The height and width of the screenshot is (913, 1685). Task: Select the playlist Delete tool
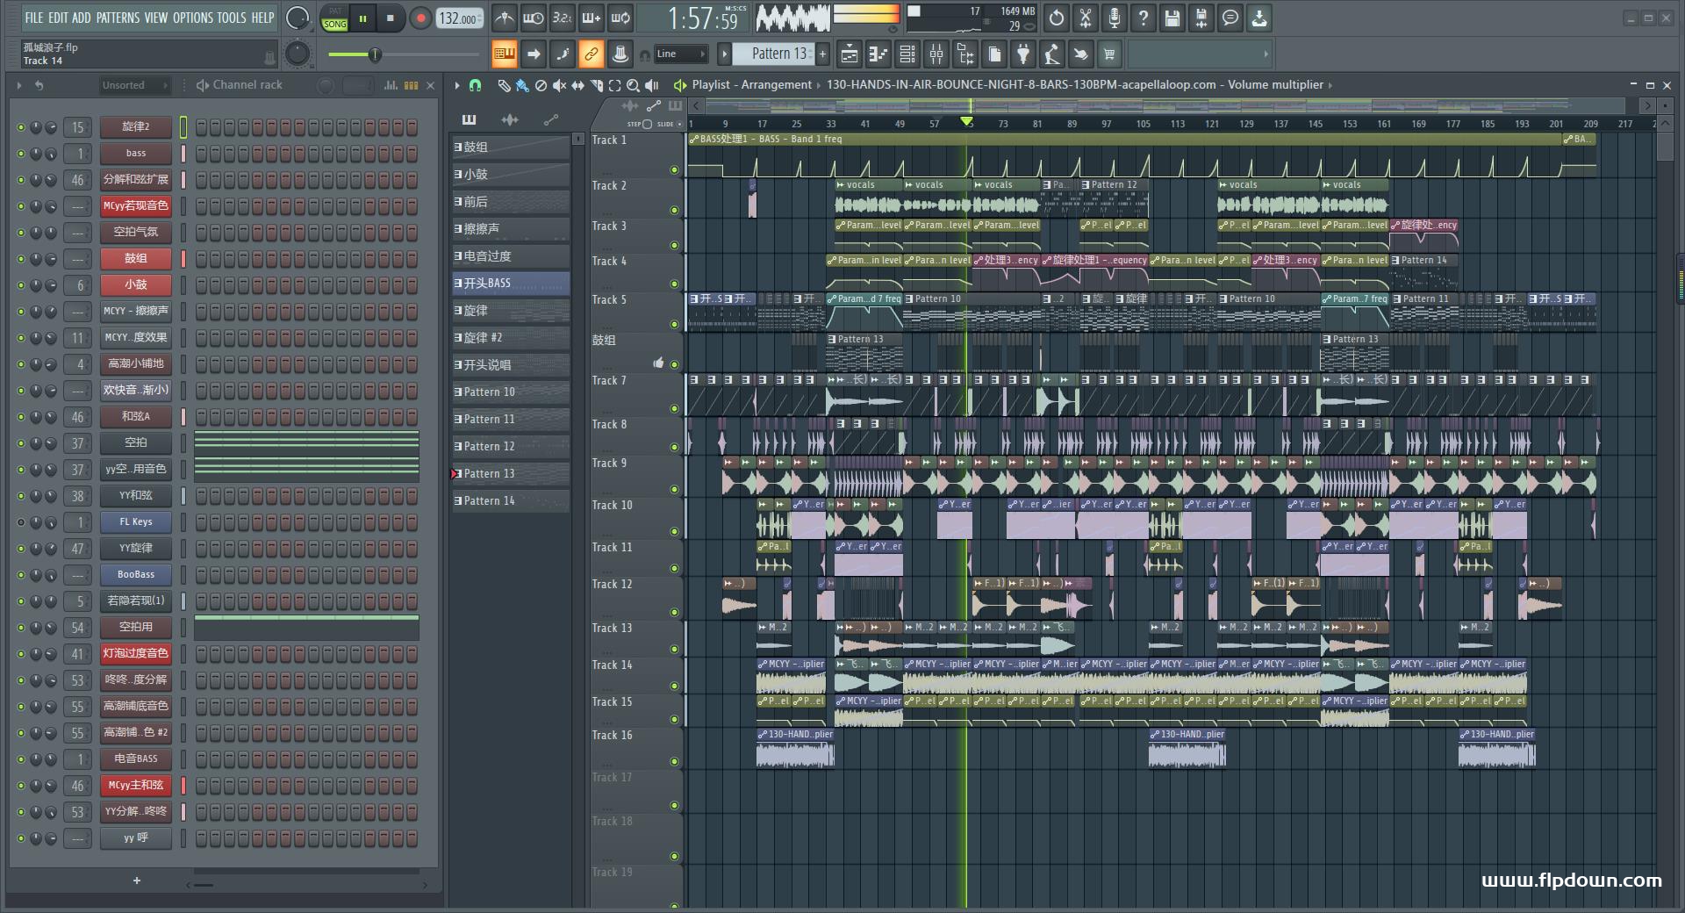(x=541, y=85)
